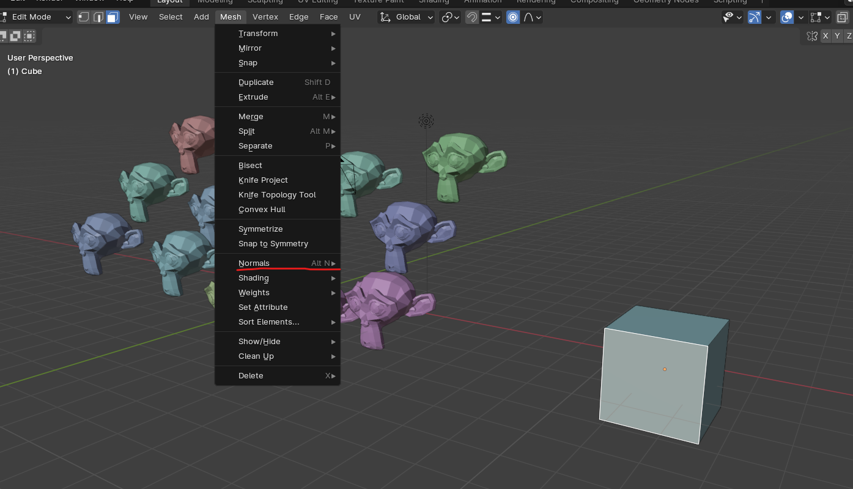Toggle X axis mirror
Viewport: 853px width, 489px height.
coord(825,36)
